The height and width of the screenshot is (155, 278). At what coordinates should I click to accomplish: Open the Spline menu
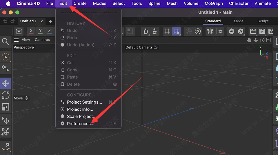coord(154,3)
